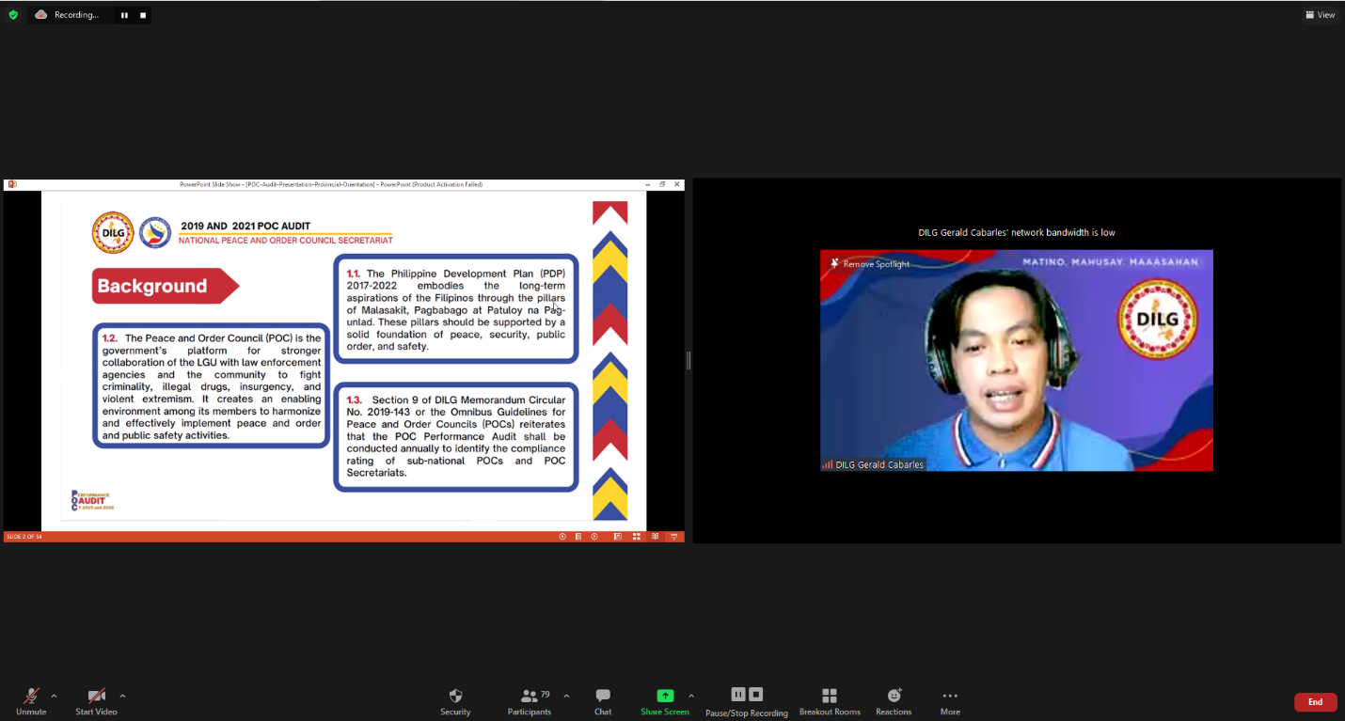
Task: Click the DILG Gerald Cabarles name label
Action: [x=873, y=464]
